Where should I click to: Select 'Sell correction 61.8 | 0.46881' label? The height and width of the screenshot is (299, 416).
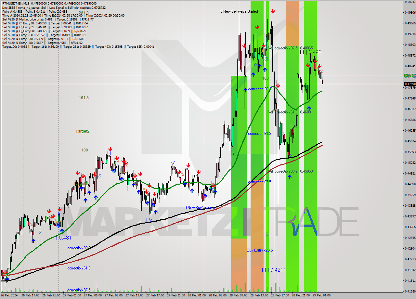point(290,112)
